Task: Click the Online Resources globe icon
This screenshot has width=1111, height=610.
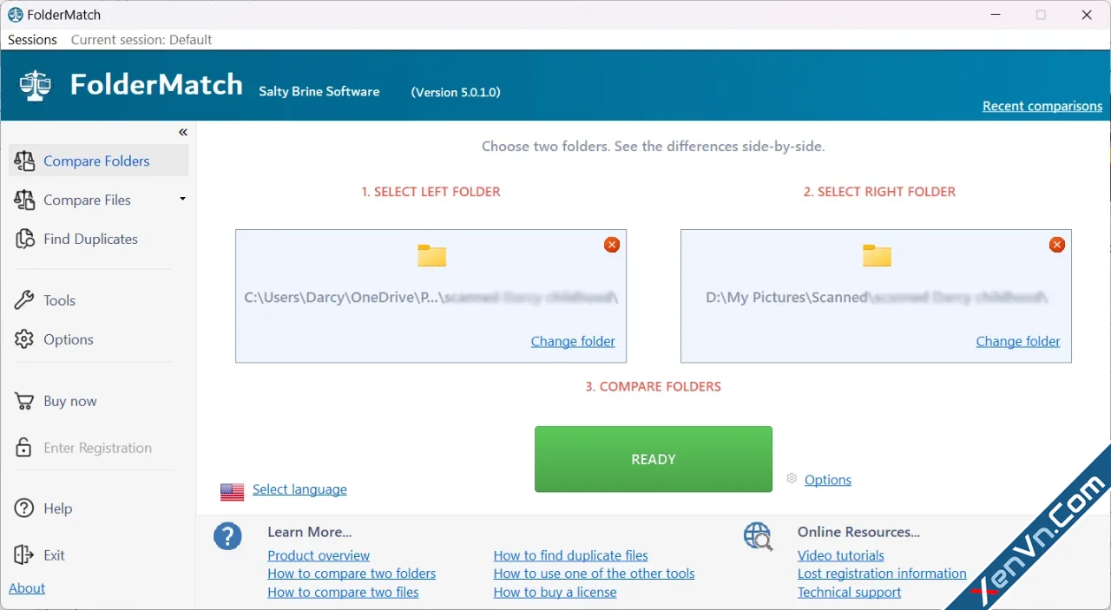Action: tap(758, 536)
